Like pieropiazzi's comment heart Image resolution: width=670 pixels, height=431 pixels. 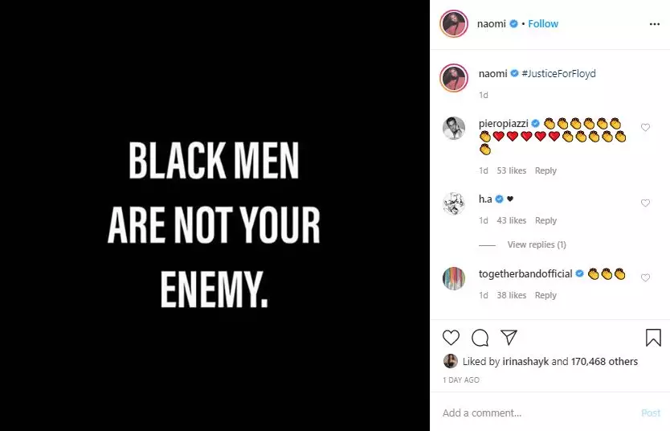click(645, 127)
